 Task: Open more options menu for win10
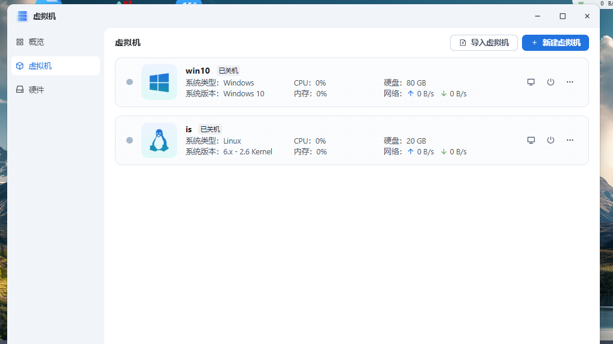point(570,82)
